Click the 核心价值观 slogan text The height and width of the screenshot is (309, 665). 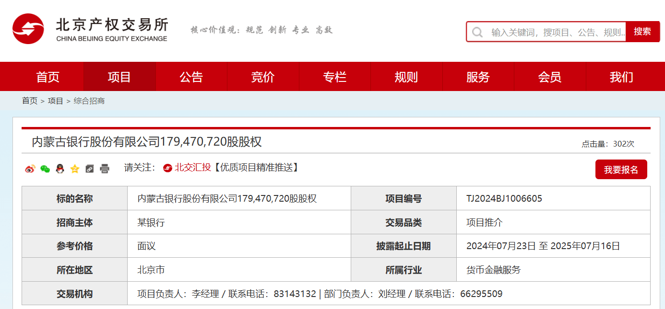click(x=261, y=30)
